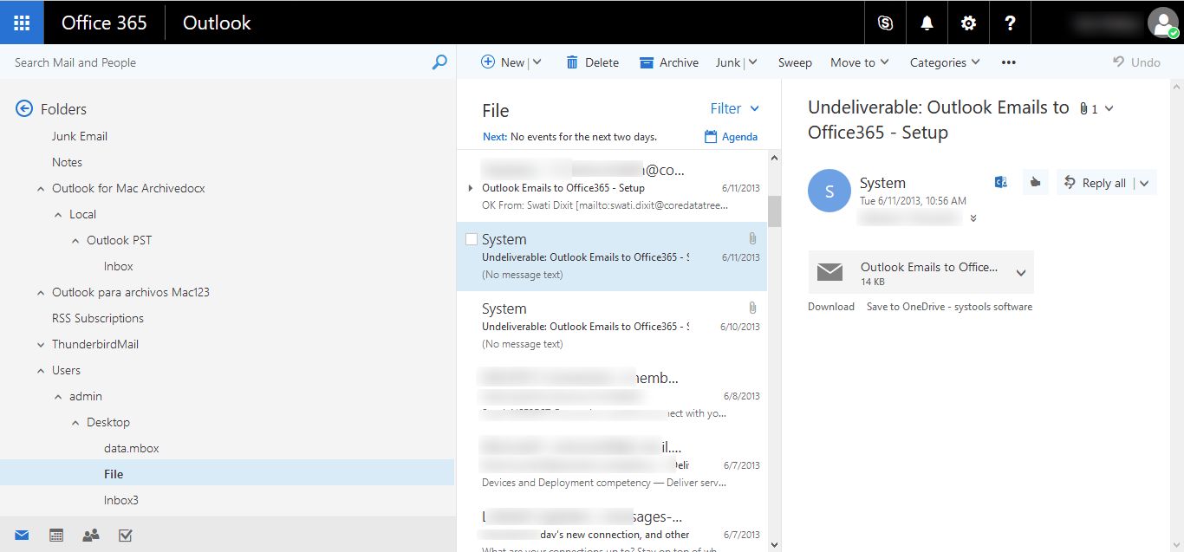This screenshot has width=1184, height=552.
Task: Collapse the Users folder
Action: [x=41, y=370]
